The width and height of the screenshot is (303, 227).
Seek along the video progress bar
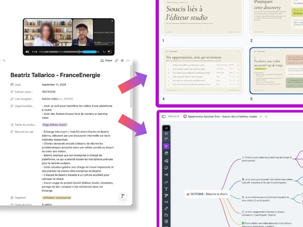(x=69, y=52)
